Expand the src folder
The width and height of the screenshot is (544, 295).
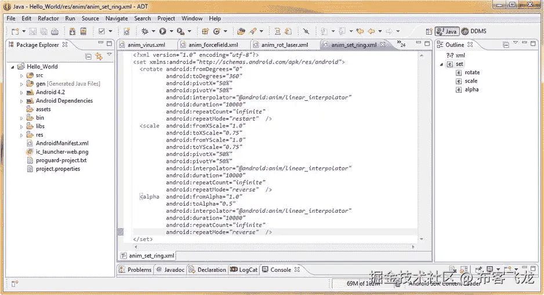tap(21, 75)
